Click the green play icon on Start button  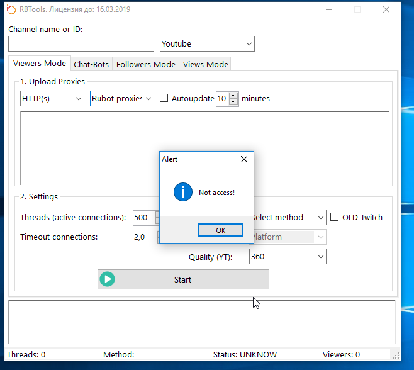point(108,279)
